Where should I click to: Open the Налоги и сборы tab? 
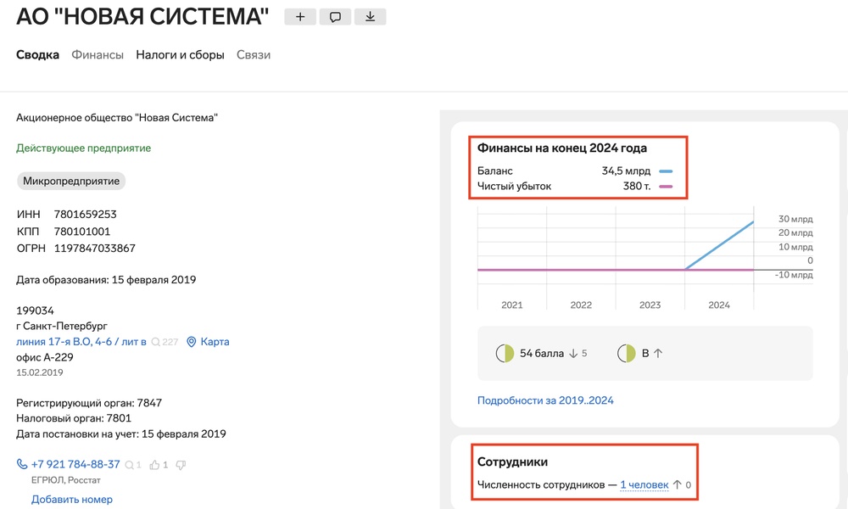pyautogui.click(x=180, y=55)
